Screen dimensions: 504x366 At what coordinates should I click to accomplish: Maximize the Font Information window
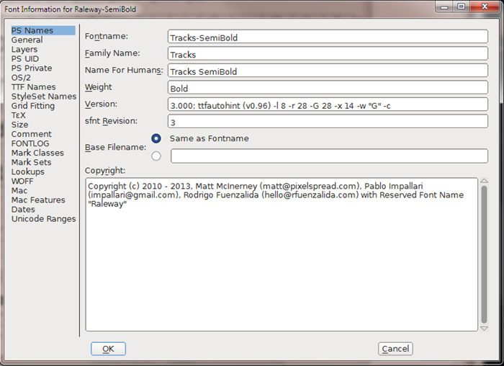click(462, 6)
